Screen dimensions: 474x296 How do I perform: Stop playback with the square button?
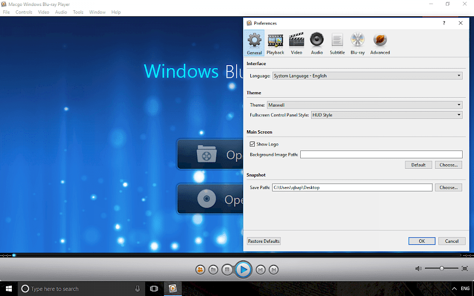(227, 269)
